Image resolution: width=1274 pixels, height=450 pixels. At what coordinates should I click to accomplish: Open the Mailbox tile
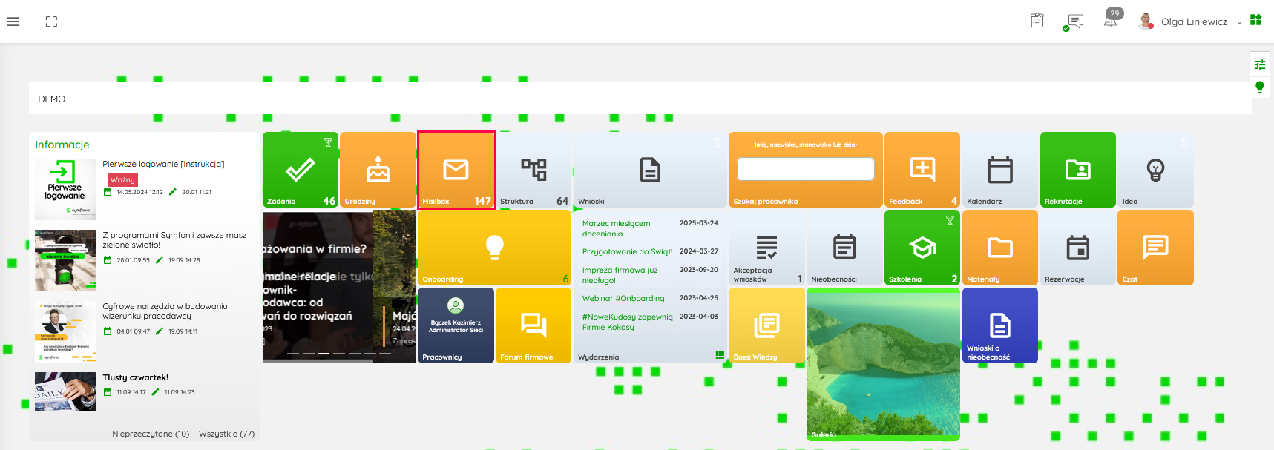click(456, 171)
